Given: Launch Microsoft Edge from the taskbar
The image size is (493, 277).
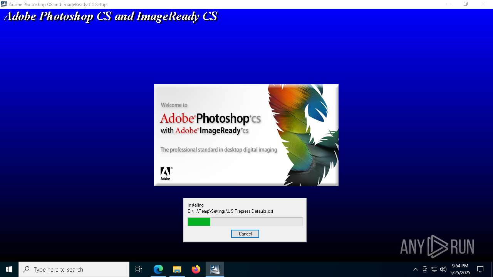Looking at the screenshot, I should (x=158, y=269).
